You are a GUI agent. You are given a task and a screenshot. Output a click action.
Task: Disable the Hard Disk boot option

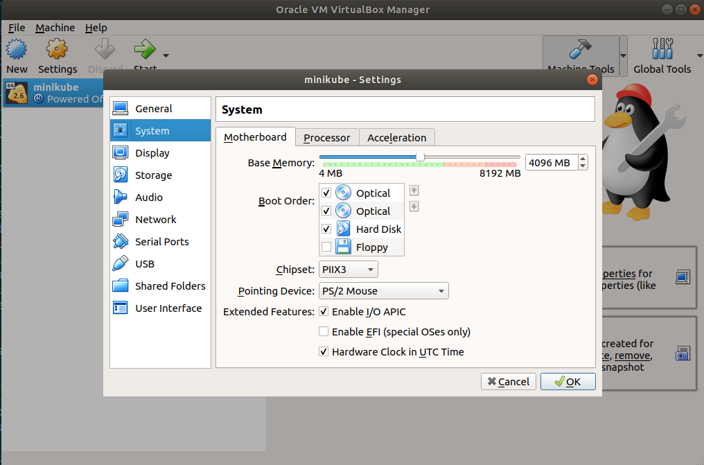point(326,229)
